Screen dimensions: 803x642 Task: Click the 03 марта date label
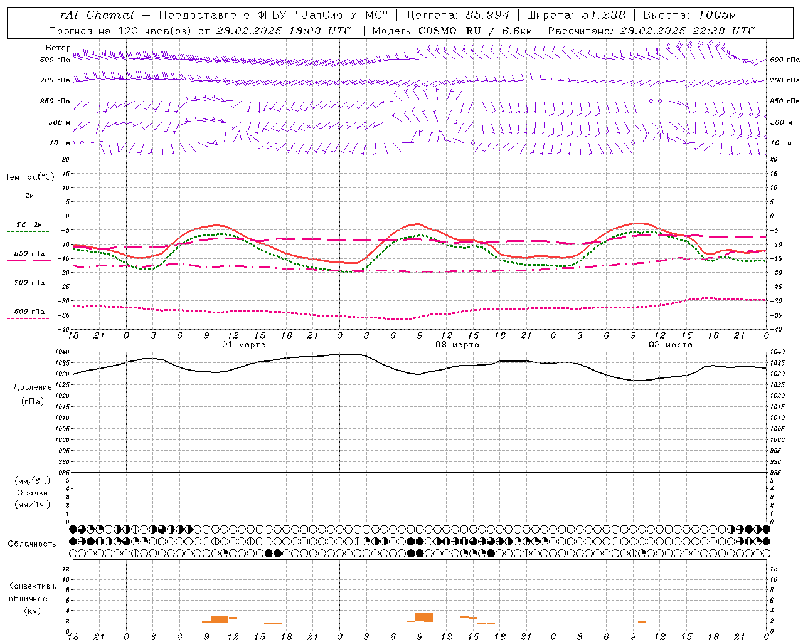pyautogui.click(x=671, y=344)
